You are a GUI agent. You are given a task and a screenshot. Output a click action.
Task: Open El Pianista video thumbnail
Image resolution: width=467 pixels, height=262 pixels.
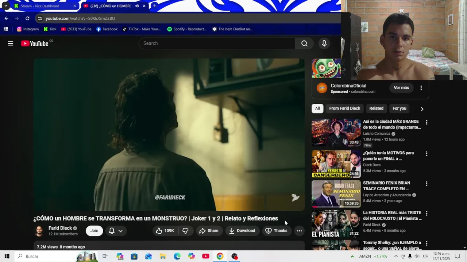click(x=336, y=223)
